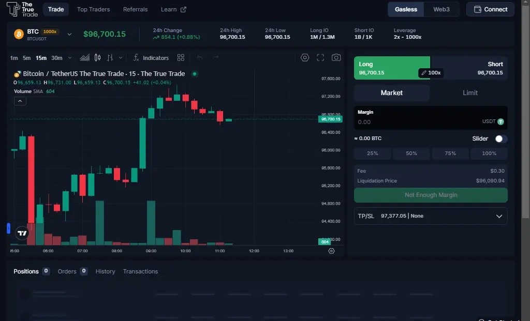The height and width of the screenshot is (321, 530).
Task: Open the timeframe dropdown after 30m
Action: [x=70, y=58]
